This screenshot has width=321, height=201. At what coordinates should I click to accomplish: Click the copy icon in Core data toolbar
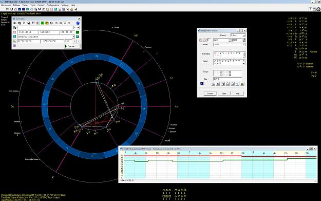(x=15, y=23)
